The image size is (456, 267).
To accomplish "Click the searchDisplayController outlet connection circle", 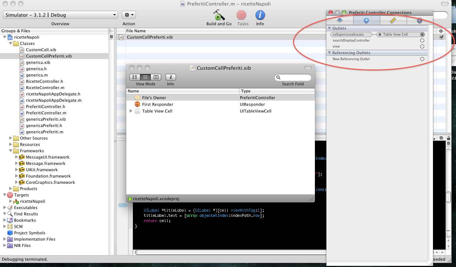I will point(422,40).
